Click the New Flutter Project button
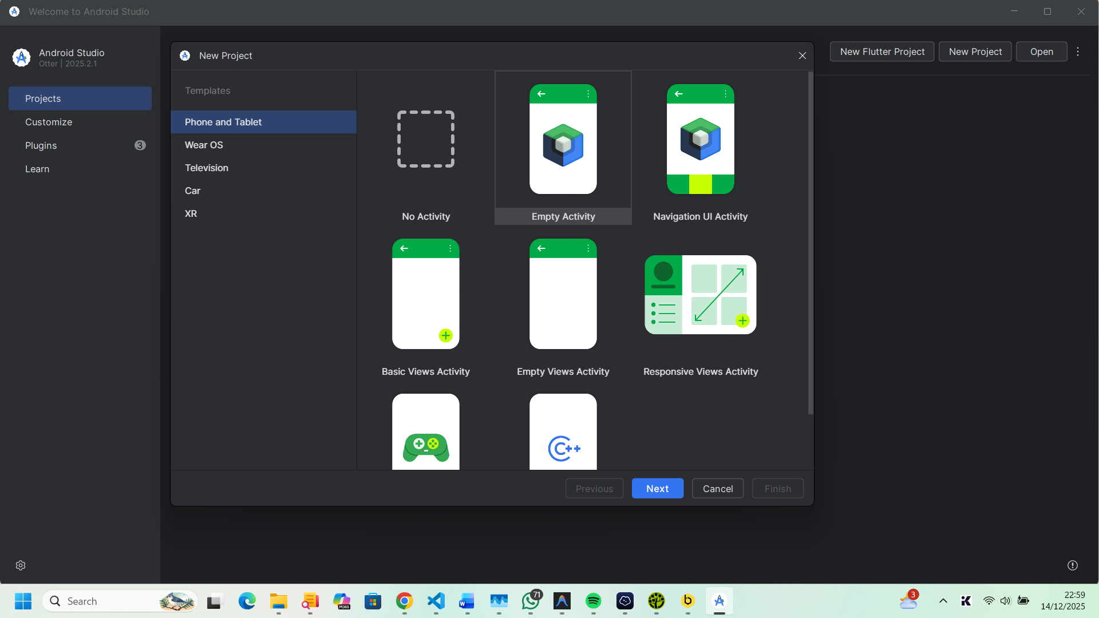The width and height of the screenshot is (1099, 618). [x=881, y=51]
